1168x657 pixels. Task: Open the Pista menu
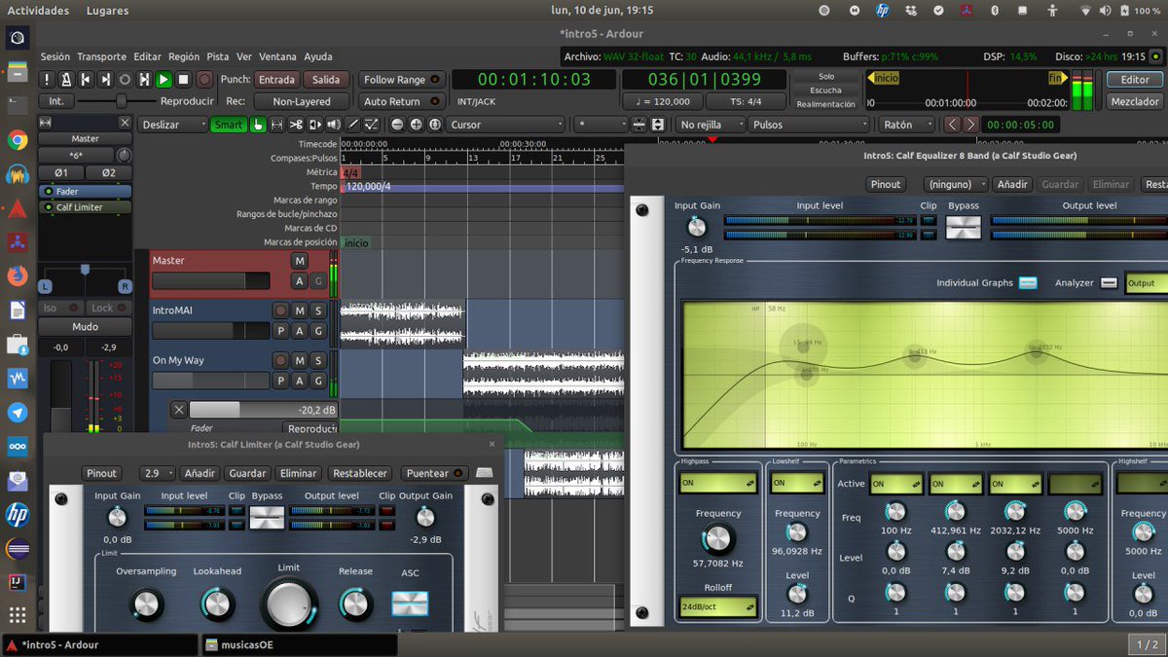tap(218, 56)
